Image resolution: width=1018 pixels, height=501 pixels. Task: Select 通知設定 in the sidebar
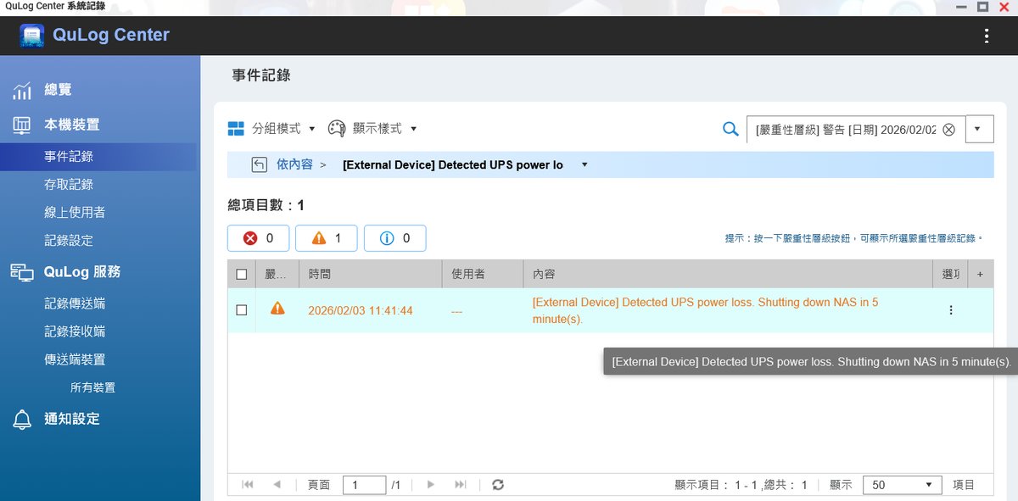72,419
